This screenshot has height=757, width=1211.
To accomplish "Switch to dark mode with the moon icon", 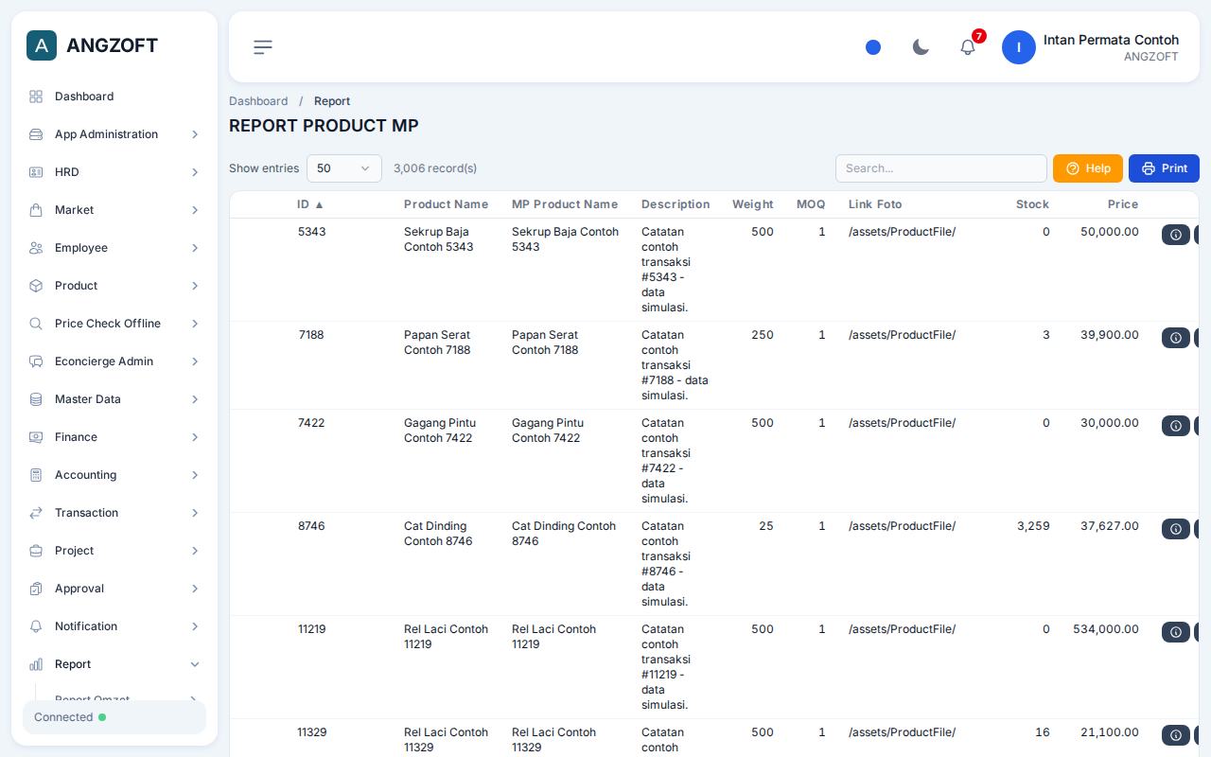I will (921, 47).
